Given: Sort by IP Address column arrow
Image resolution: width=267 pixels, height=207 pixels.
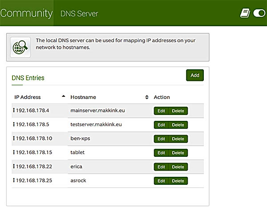Looking at the screenshot, I should click(64, 96).
